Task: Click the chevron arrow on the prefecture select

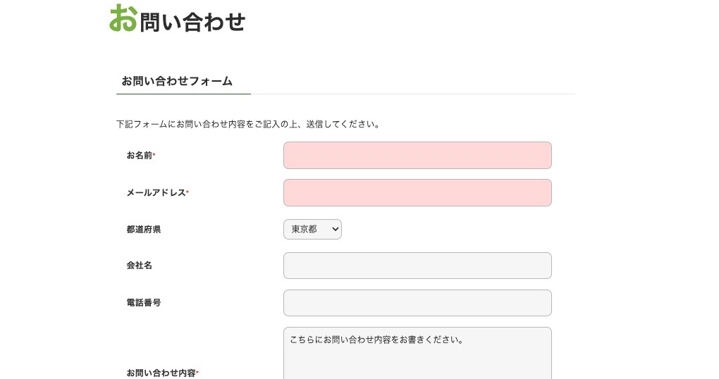Action: [x=335, y=230]
